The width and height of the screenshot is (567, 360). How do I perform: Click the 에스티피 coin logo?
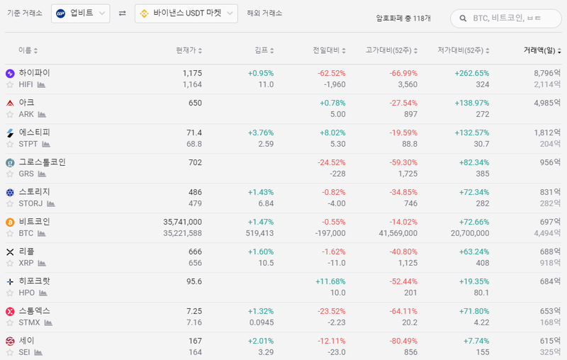[10, 133]
